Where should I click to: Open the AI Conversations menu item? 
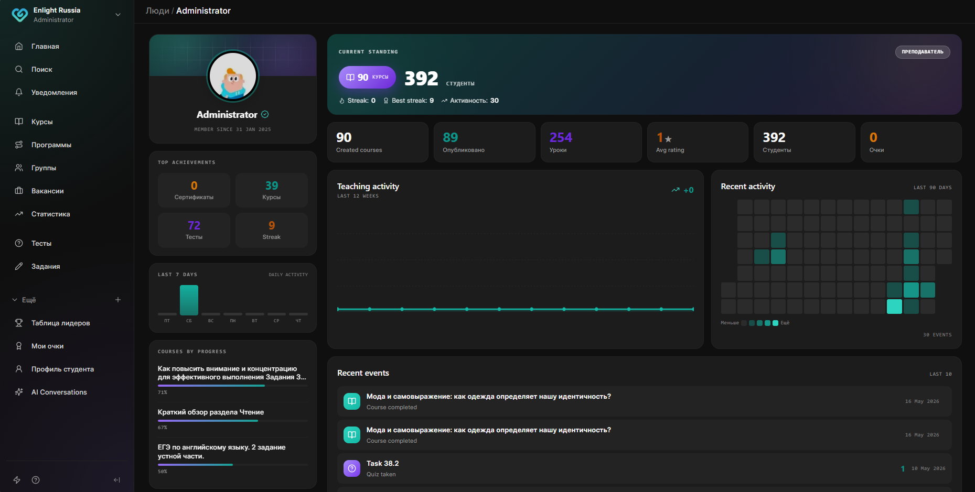point(67,392)
